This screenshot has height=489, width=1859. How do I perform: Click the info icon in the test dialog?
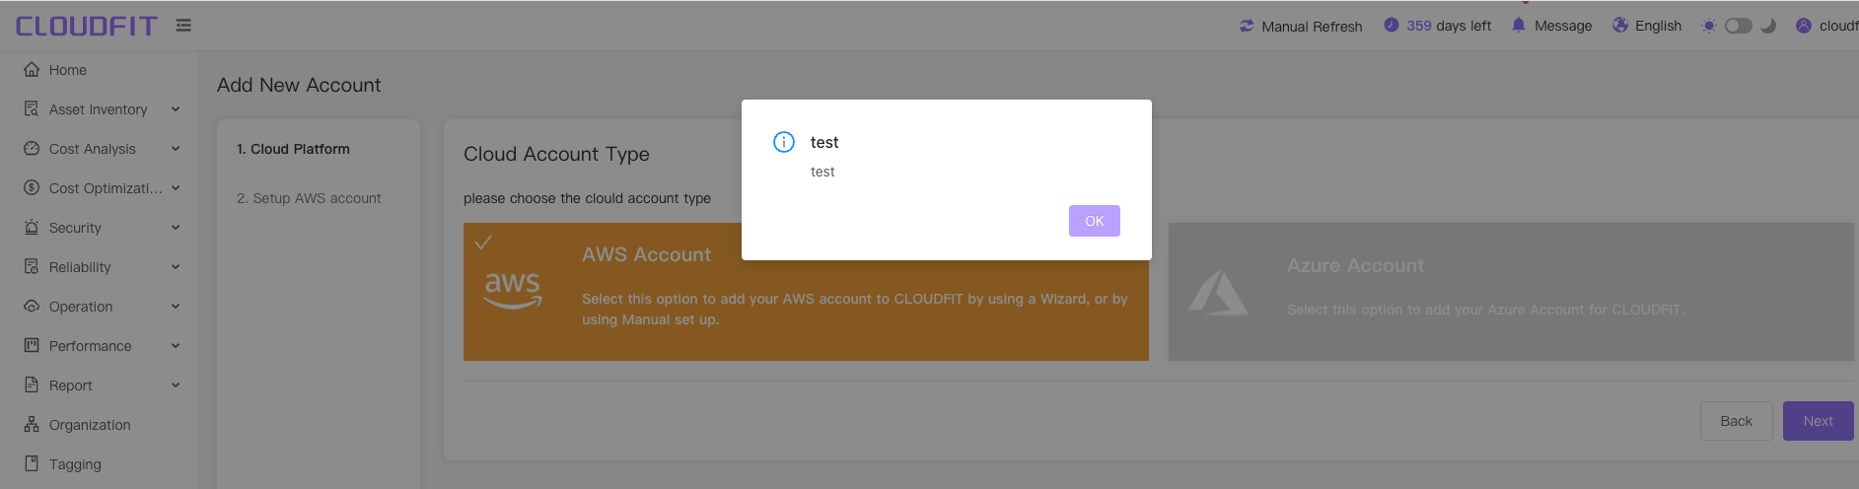pyautogui.click(x=784, y=142)
